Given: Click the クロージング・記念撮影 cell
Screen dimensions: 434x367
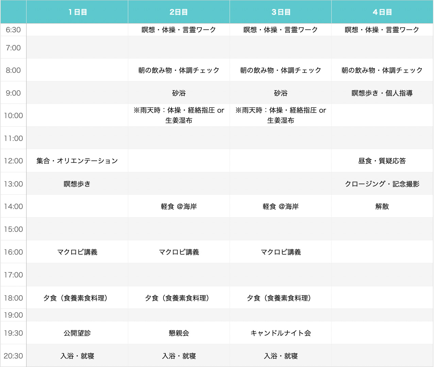Looking at the screenshot, I should (x=382, y=184).
